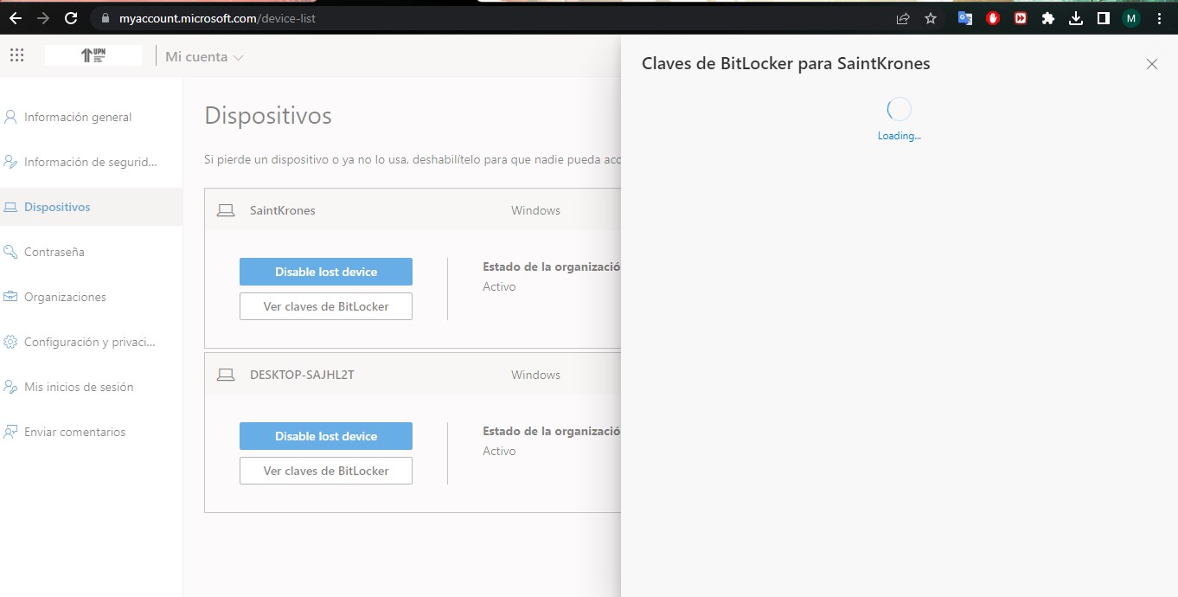Click Windows label in SaintKrones row
Viewport: 1178px width, 597px height.
(x=535, y=210)
